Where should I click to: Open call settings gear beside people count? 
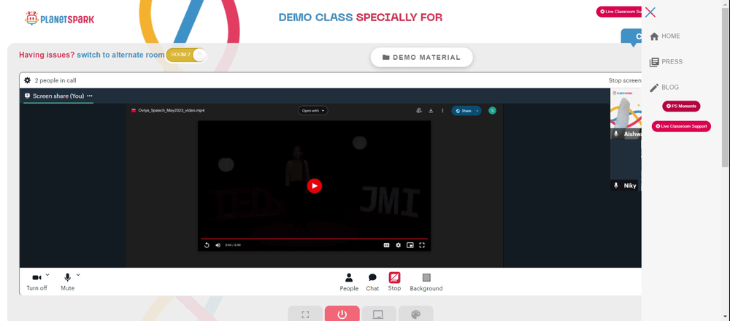pyautogui.click(x=28, y=80)
